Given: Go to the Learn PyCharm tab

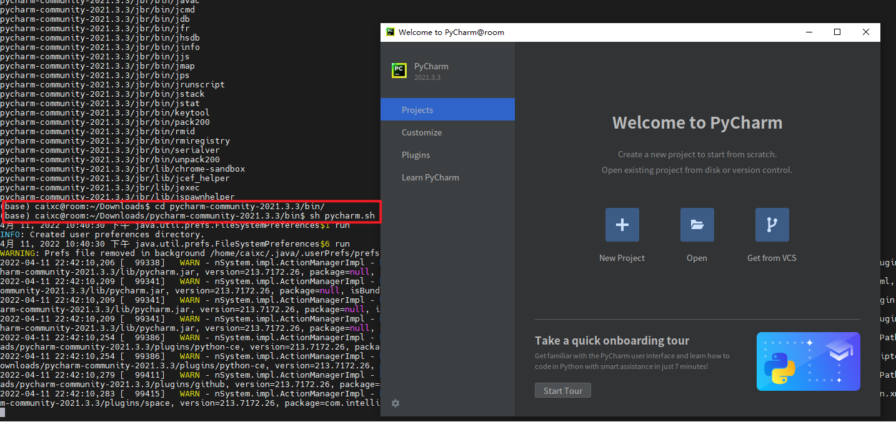Looking at the screenshot, I should tap(447, 177).
